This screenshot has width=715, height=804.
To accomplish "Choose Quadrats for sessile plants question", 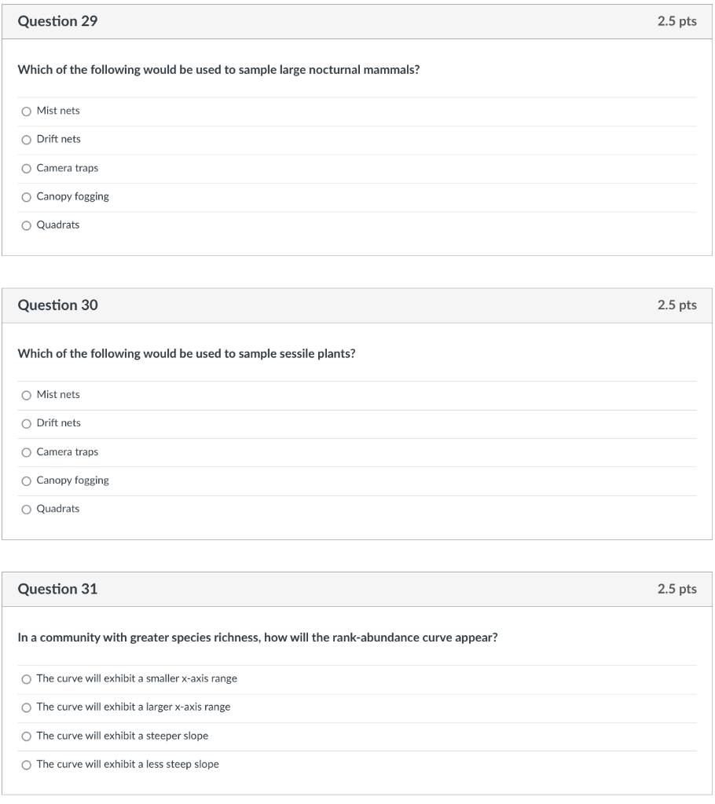I will (27, 509).
